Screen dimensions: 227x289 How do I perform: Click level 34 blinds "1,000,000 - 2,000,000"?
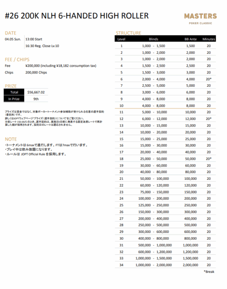coord(153,265)
